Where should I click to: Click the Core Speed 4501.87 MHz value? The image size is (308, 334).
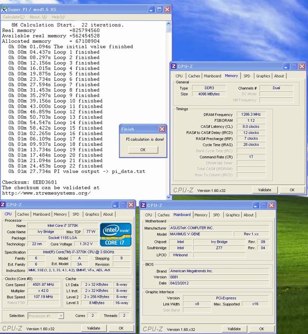[x=43, y=285]
